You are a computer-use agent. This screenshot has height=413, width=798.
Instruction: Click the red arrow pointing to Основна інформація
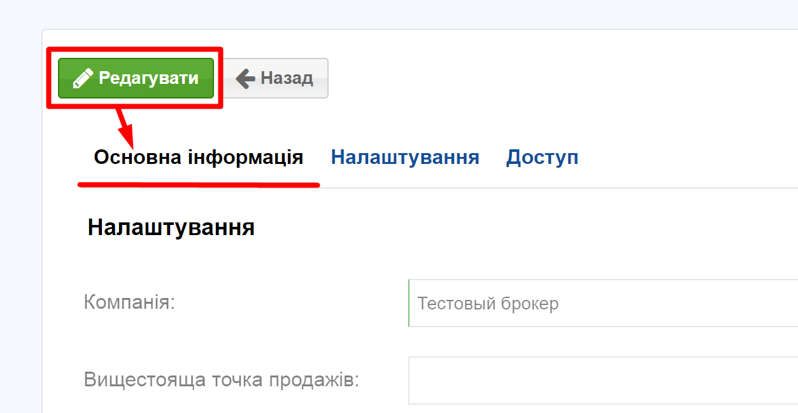coord(125,126)
